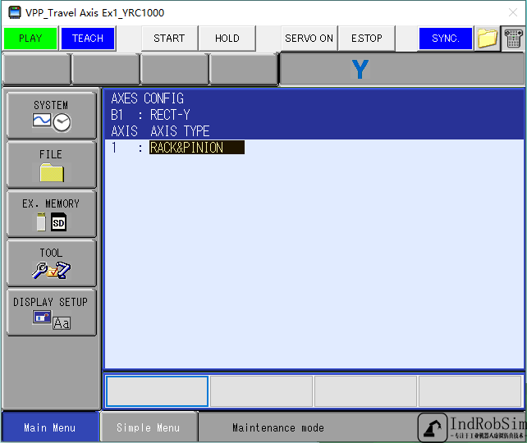Click the window title bar app icon
Screen dimensions: 527x443
(x=15, y=13)
